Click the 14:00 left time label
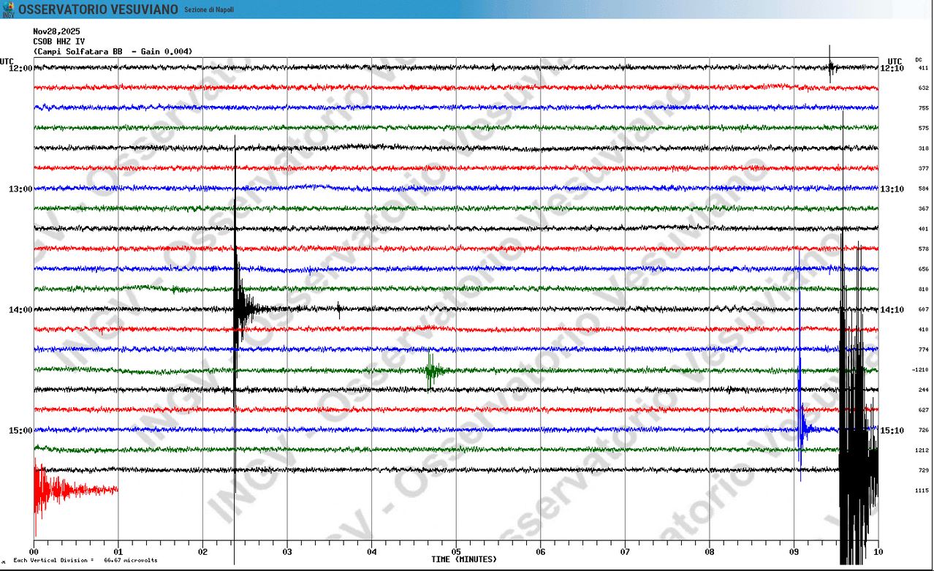Screen dimensions: 934x571 [20, 310]
